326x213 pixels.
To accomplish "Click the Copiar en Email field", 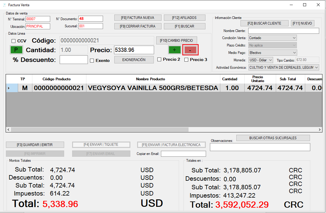I will 183,154.
